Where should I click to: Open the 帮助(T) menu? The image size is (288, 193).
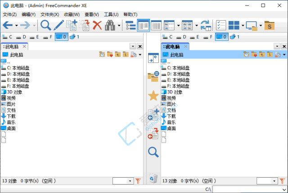[x=130, y=14]
